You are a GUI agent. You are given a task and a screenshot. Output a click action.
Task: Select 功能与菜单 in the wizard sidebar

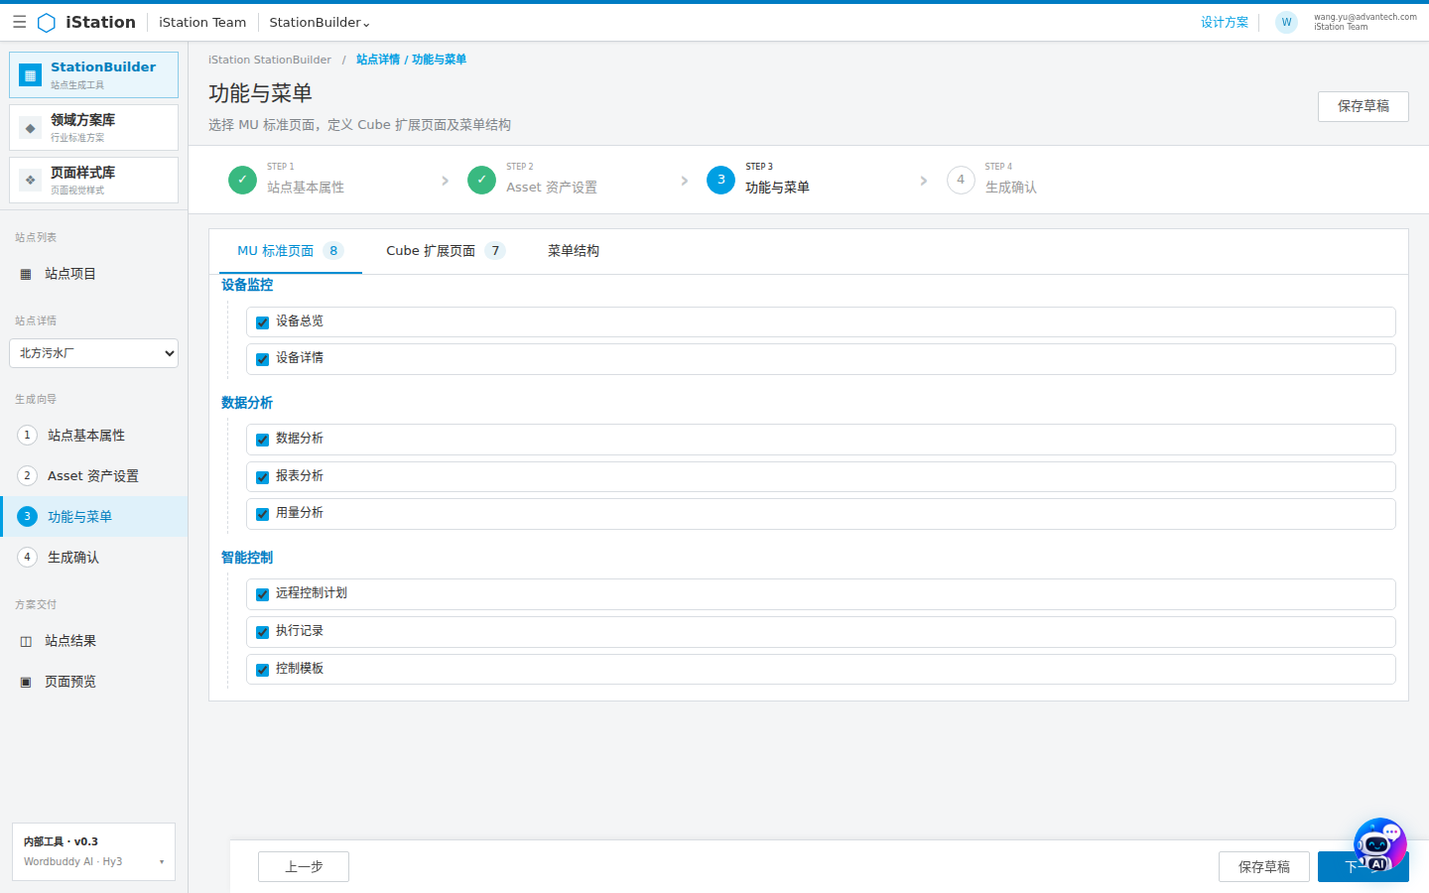(93, 516)
